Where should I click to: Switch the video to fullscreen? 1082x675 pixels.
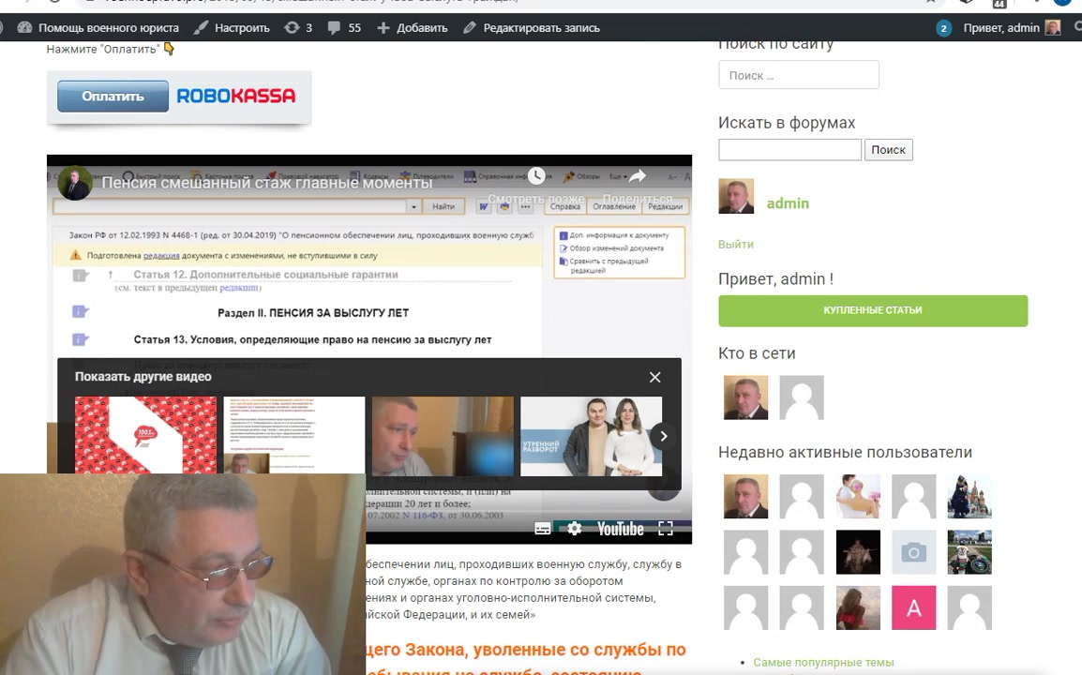pyautogui.click(x=665, y=529)
